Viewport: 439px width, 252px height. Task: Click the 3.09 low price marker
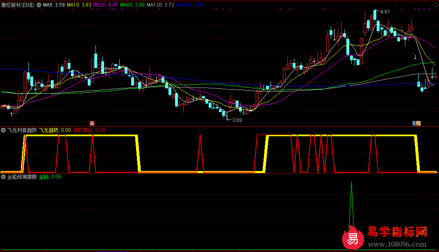[x=237, y=120]
